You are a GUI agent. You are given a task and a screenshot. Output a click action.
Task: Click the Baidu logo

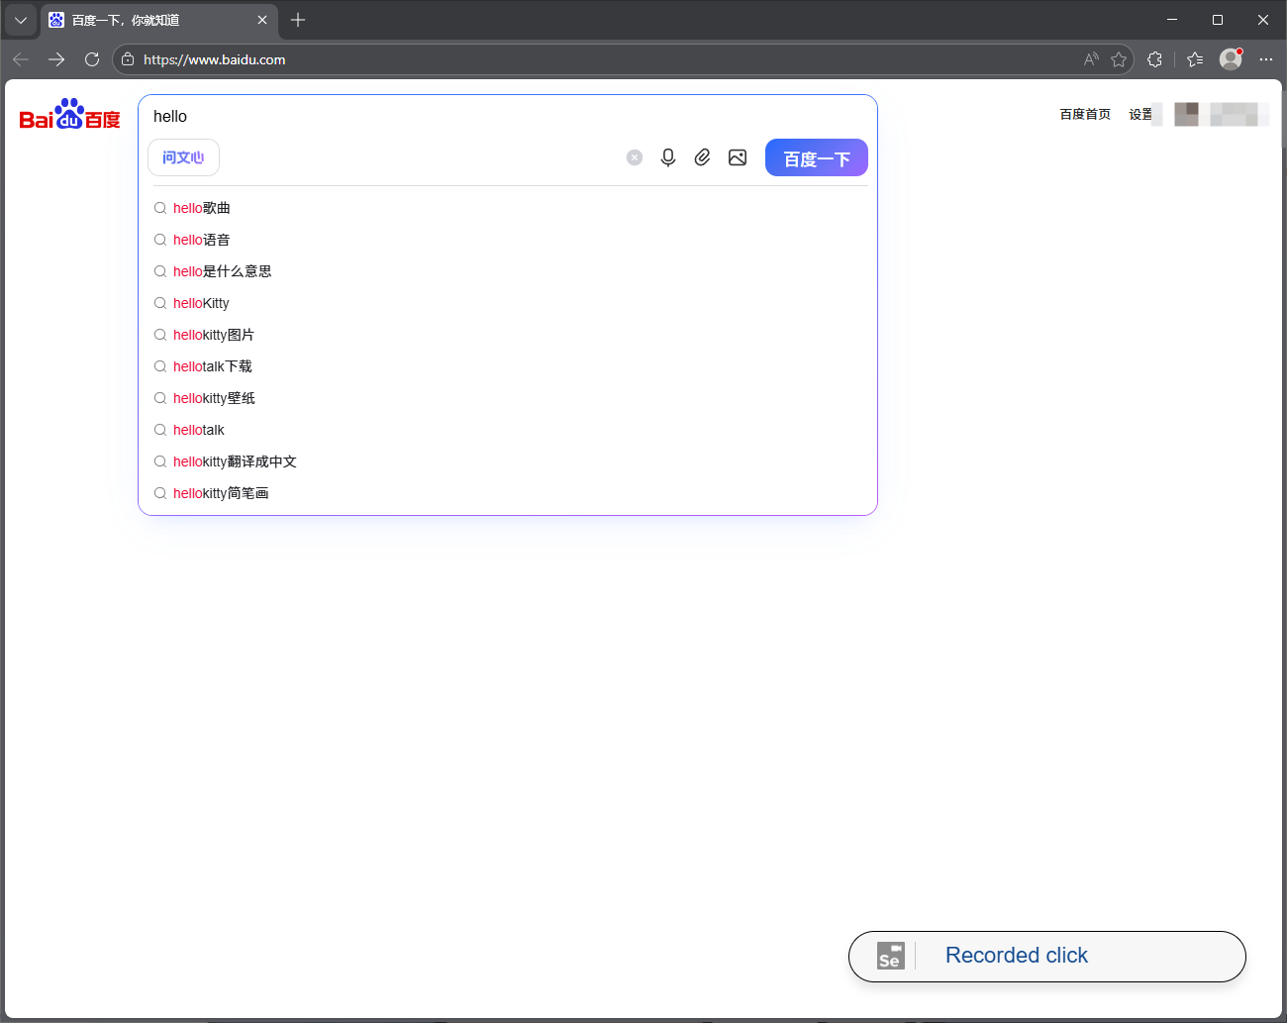pos(69,115)
